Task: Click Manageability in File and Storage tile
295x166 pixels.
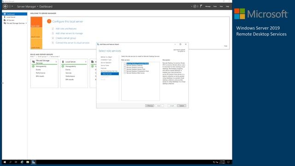Action: click(41, 66)
